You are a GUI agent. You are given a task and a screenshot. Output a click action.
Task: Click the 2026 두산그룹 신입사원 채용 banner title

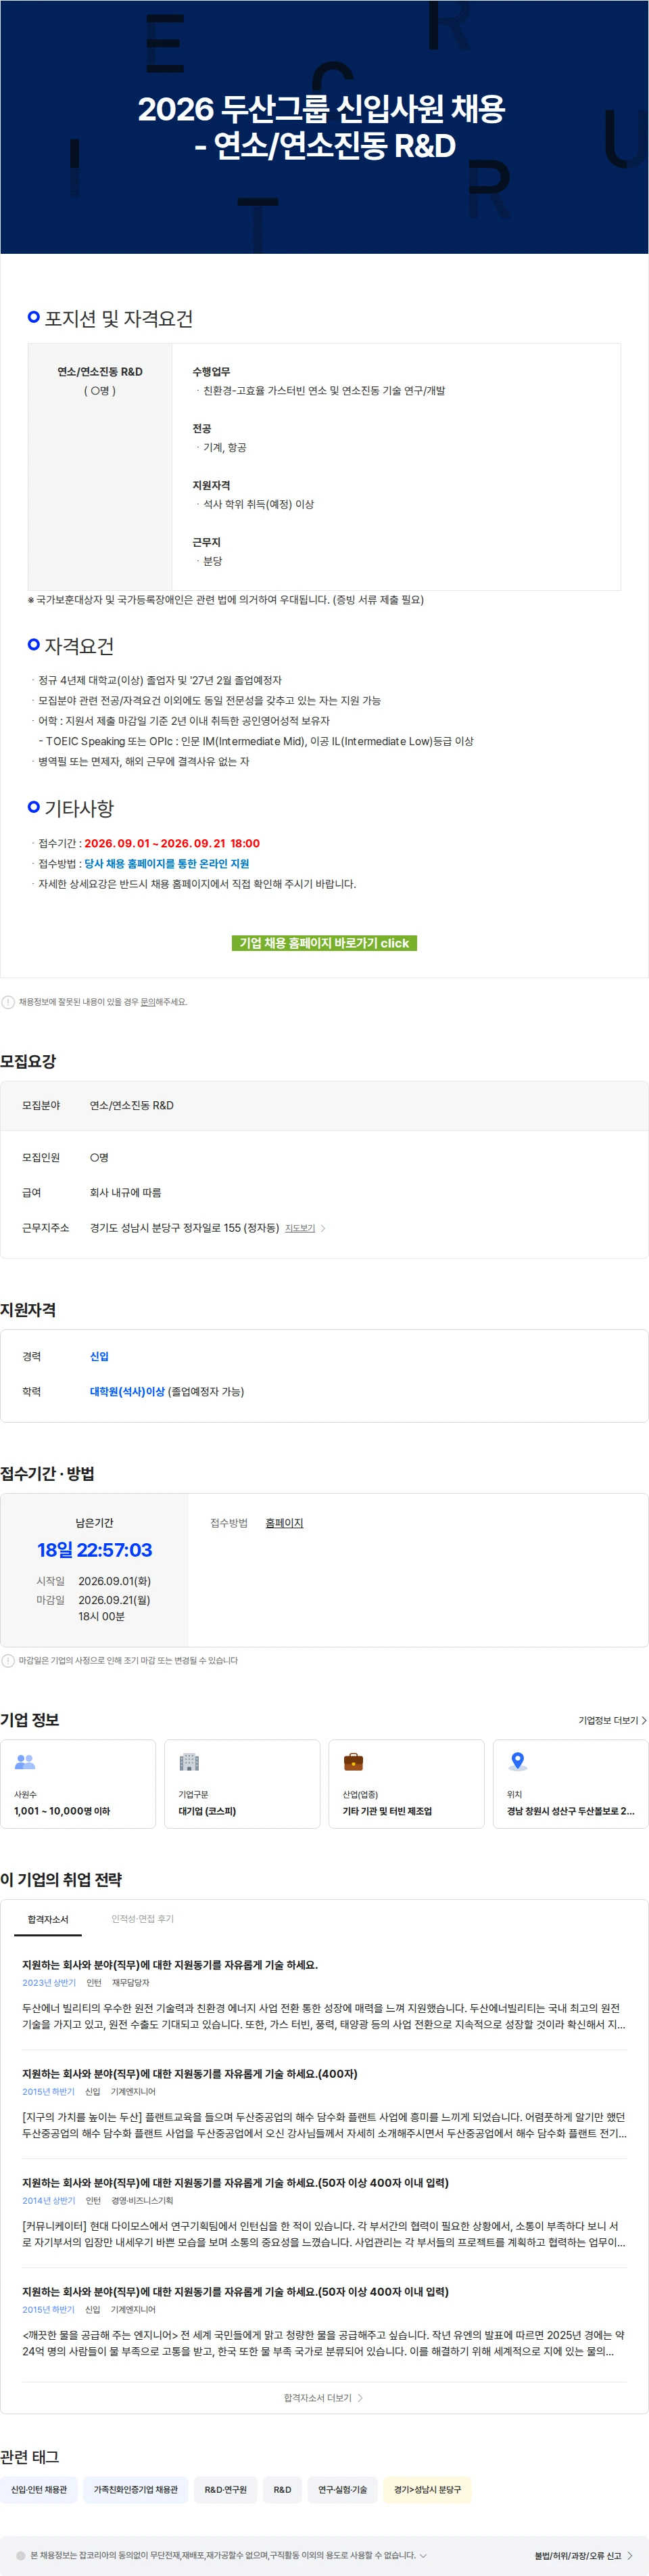(322, 108)
